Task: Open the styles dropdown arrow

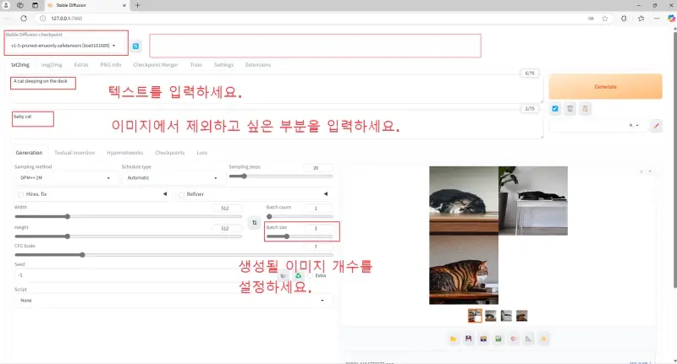Action: [x=637, y=125]
